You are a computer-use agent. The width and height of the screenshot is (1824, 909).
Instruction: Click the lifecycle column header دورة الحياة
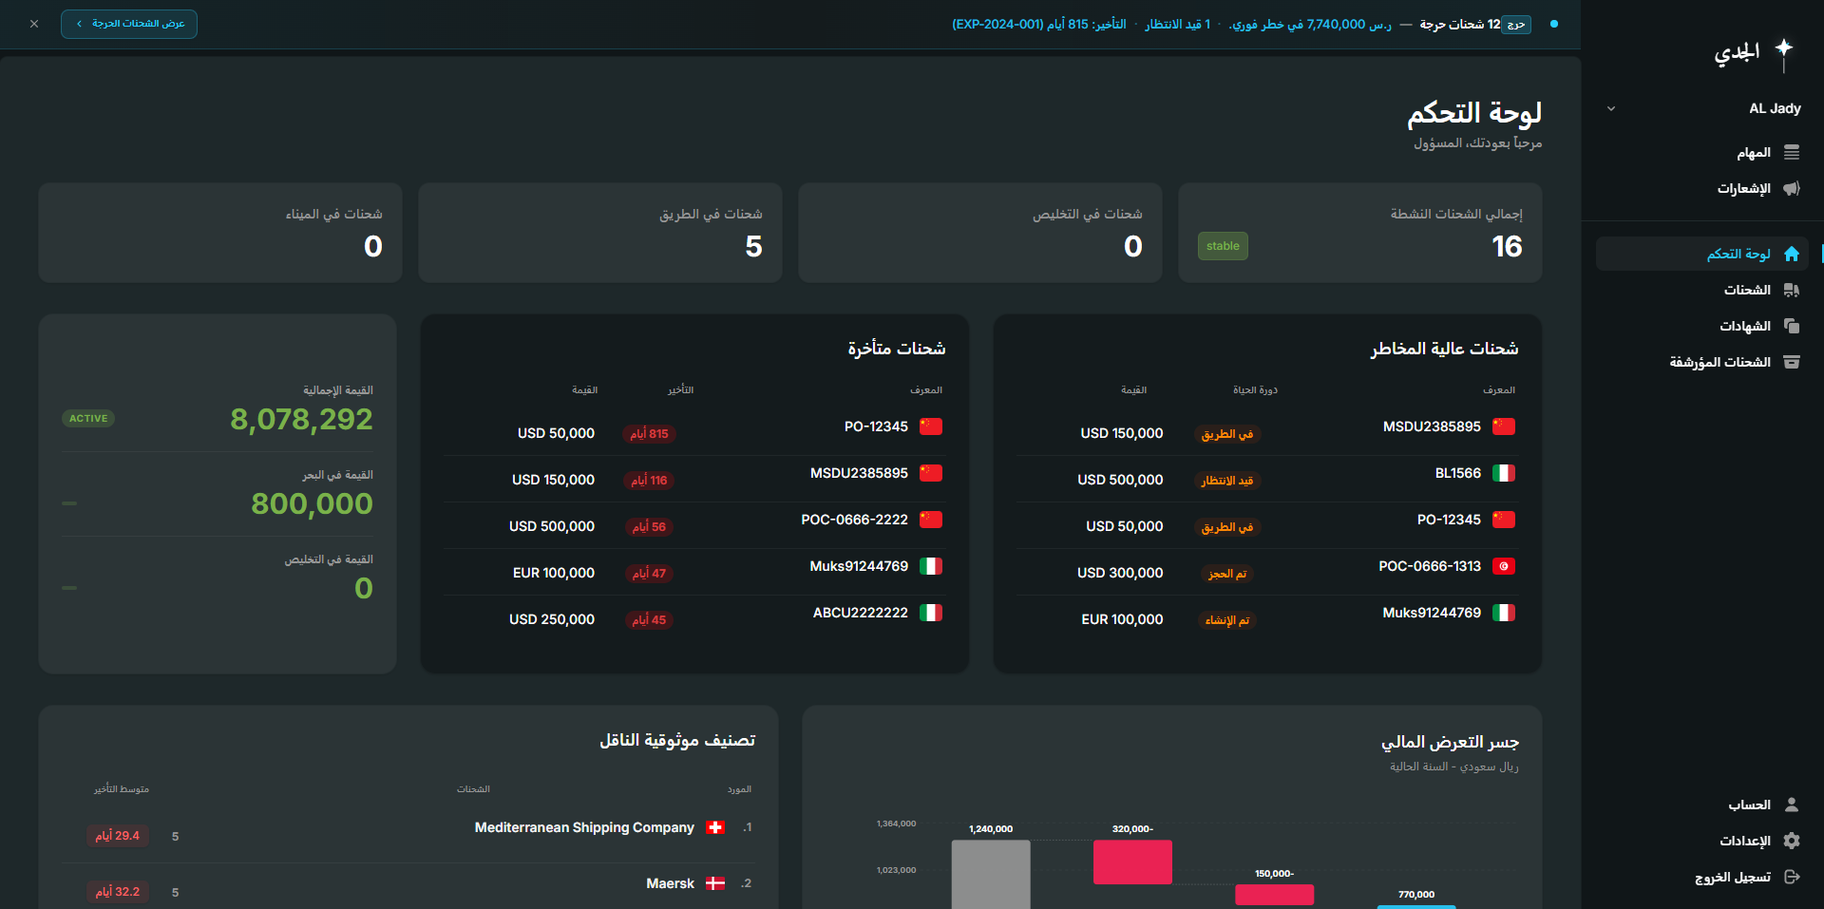coord(1255,390)
